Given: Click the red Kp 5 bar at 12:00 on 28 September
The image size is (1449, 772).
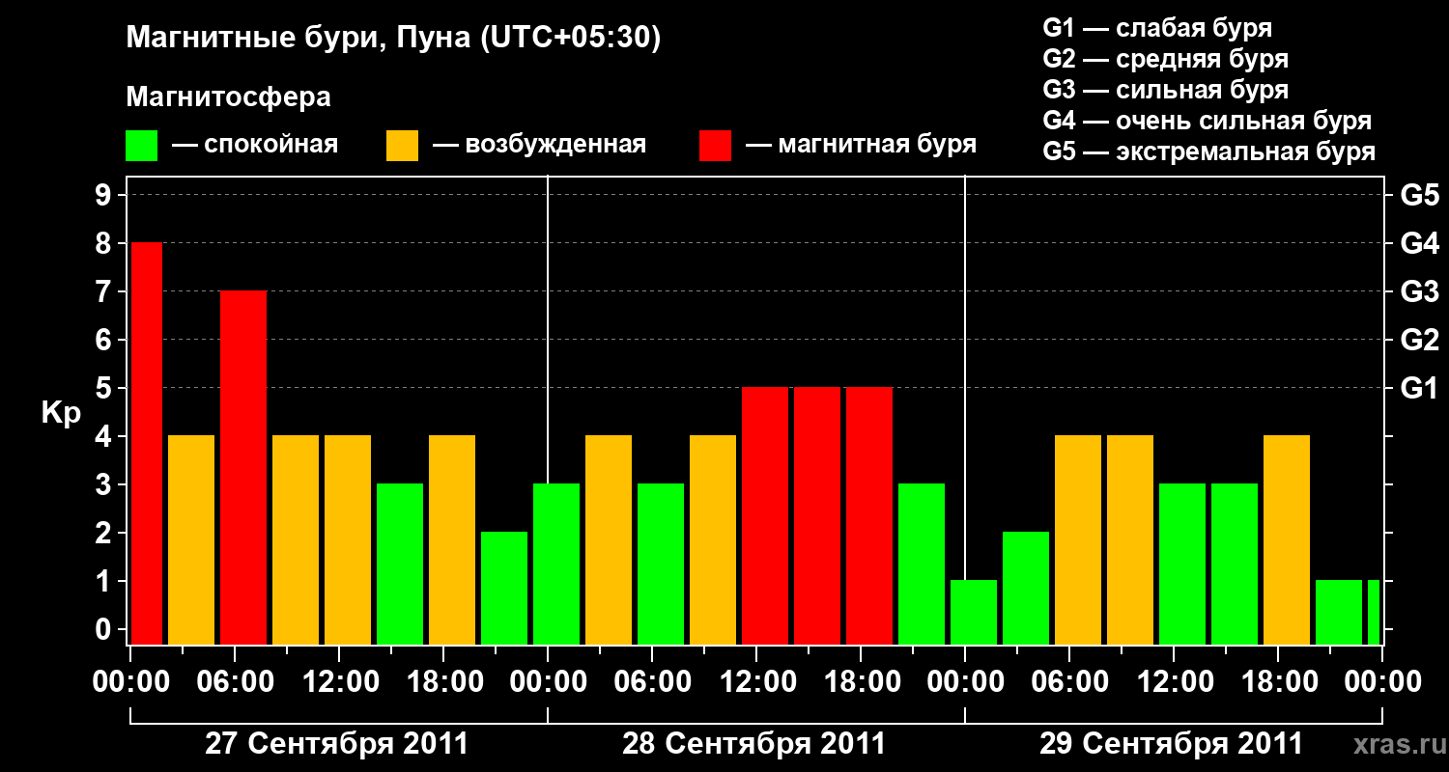Looking at the screenshot, I should click(x=765, y=515).
